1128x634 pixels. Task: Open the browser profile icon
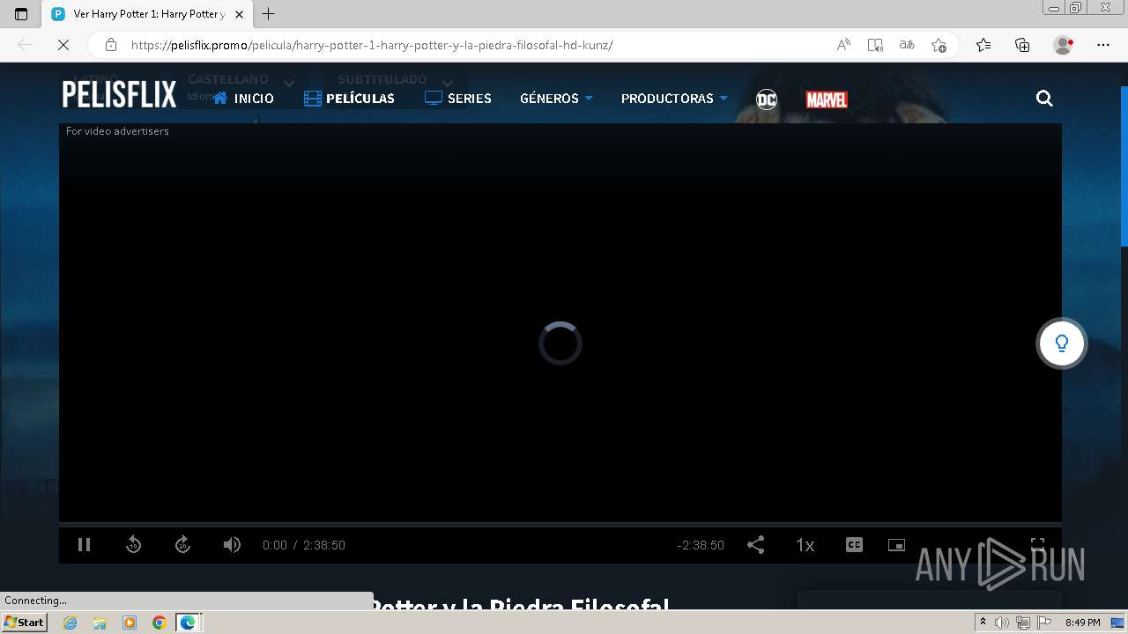pos(1063,45)
